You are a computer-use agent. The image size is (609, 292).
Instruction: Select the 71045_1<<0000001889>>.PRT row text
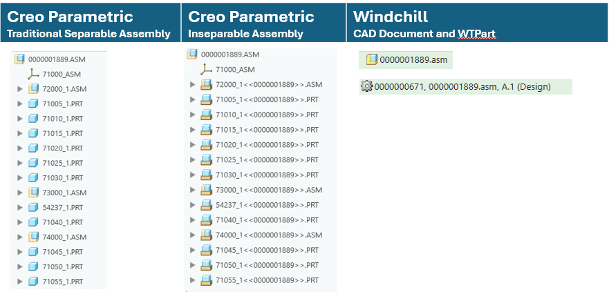[x=268, y=250]
